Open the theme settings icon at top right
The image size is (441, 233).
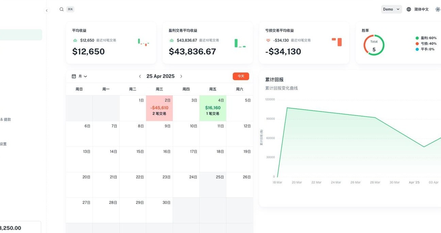tap(438, 10)
